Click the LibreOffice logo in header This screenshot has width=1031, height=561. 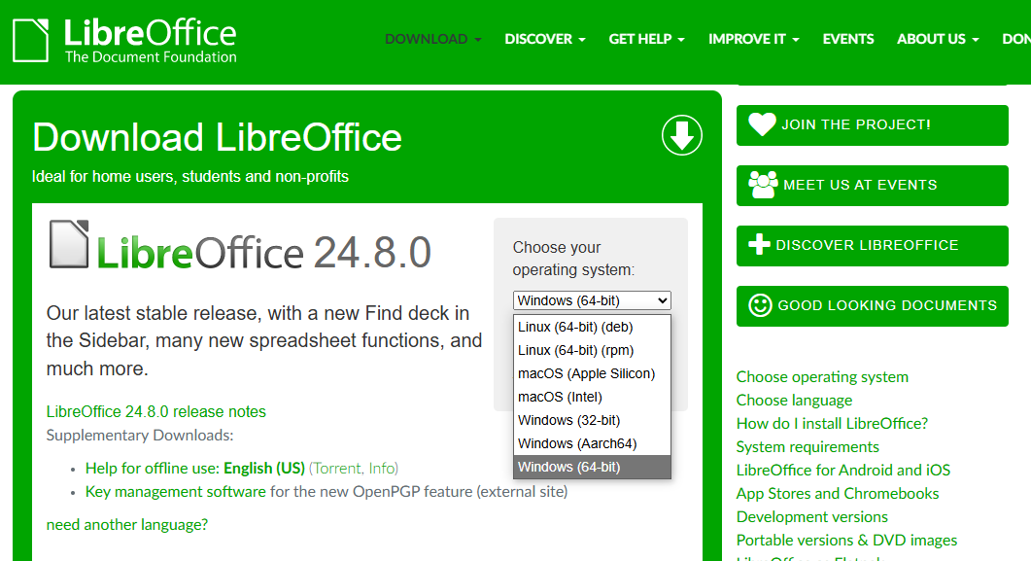(x=124, y=41)
